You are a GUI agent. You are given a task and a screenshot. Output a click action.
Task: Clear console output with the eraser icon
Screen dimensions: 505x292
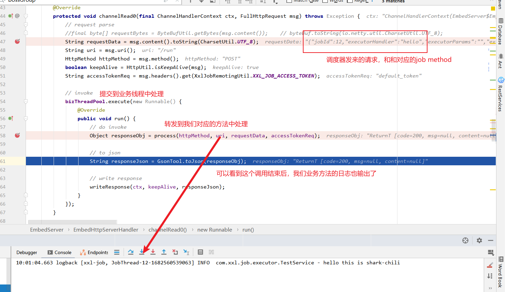coord(490,265)
